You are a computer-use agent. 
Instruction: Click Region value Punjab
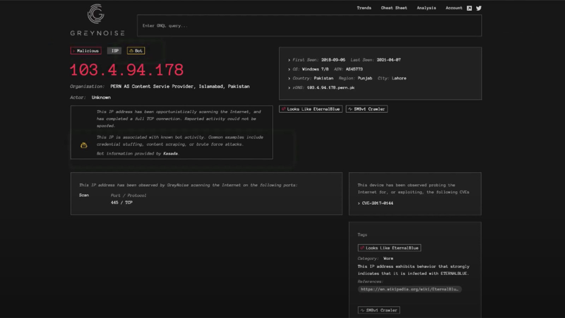coord(365,78)
